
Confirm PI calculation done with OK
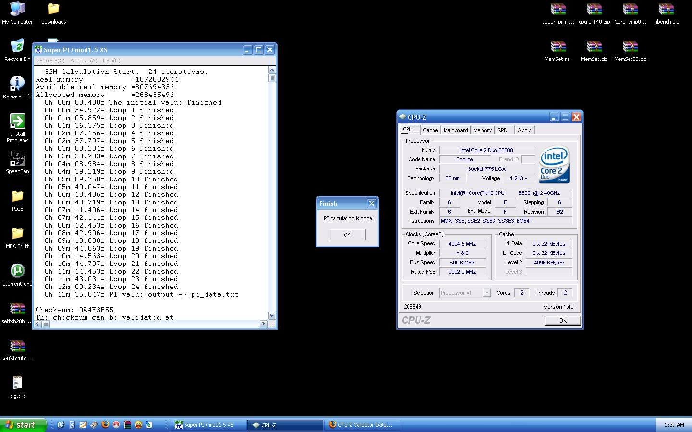point(347,235)
